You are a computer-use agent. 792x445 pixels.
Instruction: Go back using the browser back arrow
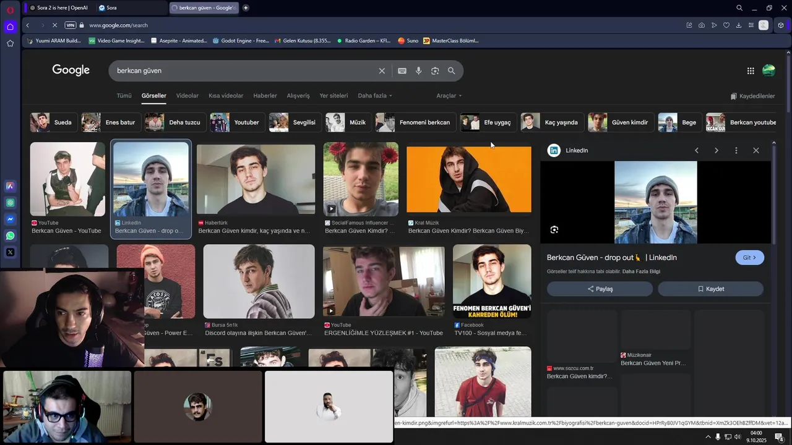pos(28,25)
